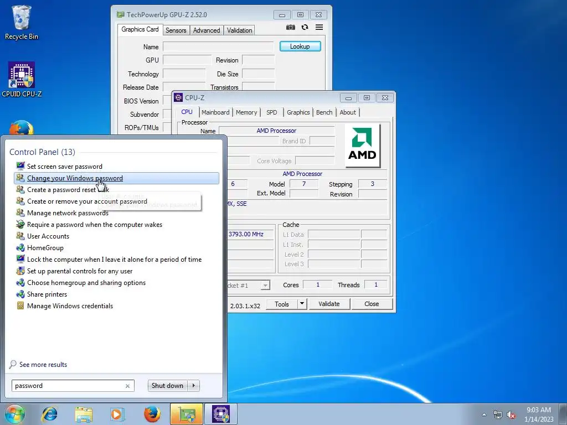Open Internet Explorer from the taskbar
Screen dimensions: 567x425
[x=49, y=414]
